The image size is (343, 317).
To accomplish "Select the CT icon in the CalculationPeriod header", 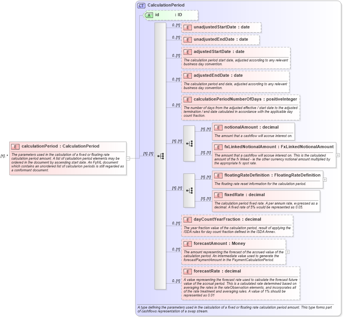I will click(x=141, y=5).
